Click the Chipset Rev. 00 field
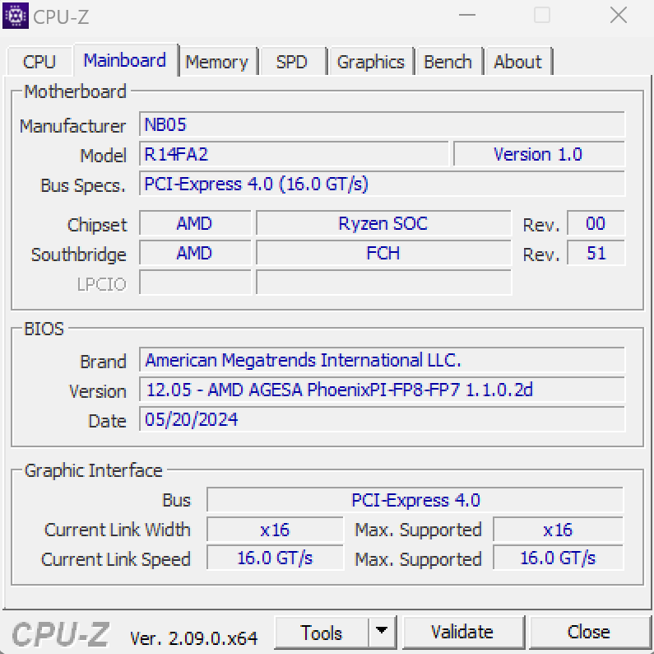This screenshot has width=654, height=654. [x=596, y=223]
